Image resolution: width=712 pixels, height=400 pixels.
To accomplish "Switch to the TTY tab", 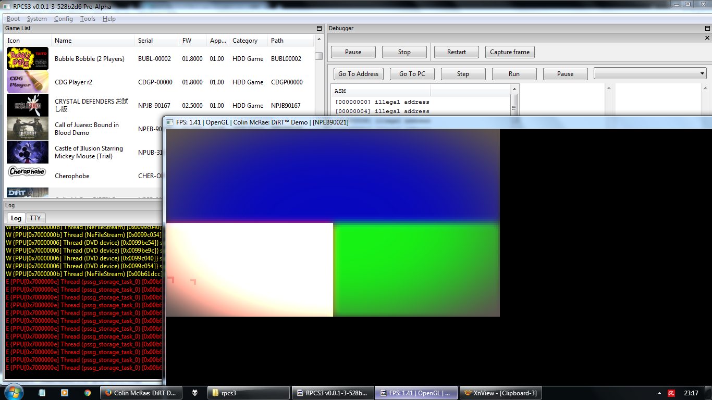I will 35,218.
